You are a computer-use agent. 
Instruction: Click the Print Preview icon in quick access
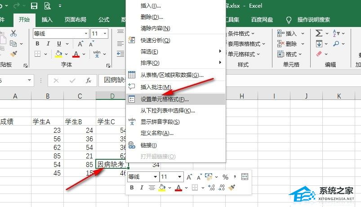tap(47, 6)
